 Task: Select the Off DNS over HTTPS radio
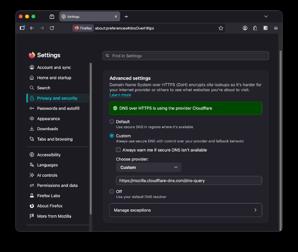pos(112,192)
